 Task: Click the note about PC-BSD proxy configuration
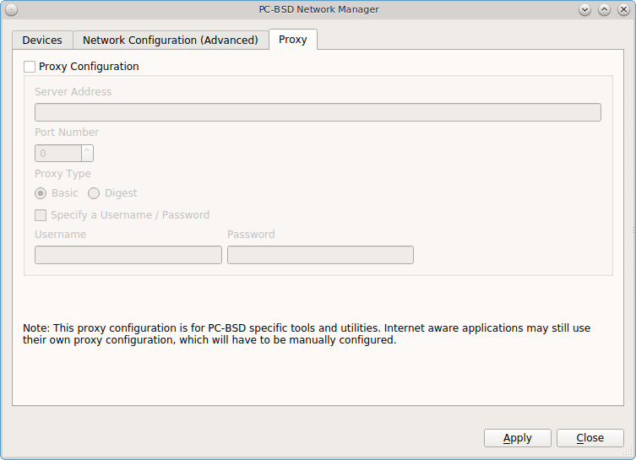[x=307, y=334]
